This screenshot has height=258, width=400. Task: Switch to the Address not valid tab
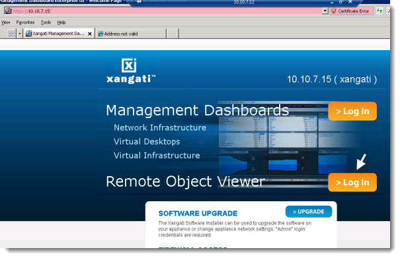(131, 34)
